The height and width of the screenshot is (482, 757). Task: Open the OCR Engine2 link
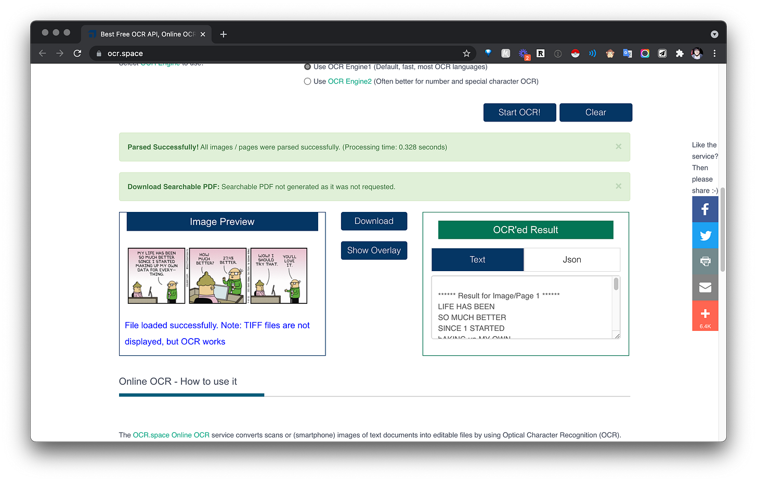click(349, 81)
